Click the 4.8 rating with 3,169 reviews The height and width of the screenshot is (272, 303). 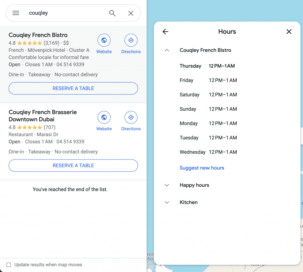(x=34, y=43)
